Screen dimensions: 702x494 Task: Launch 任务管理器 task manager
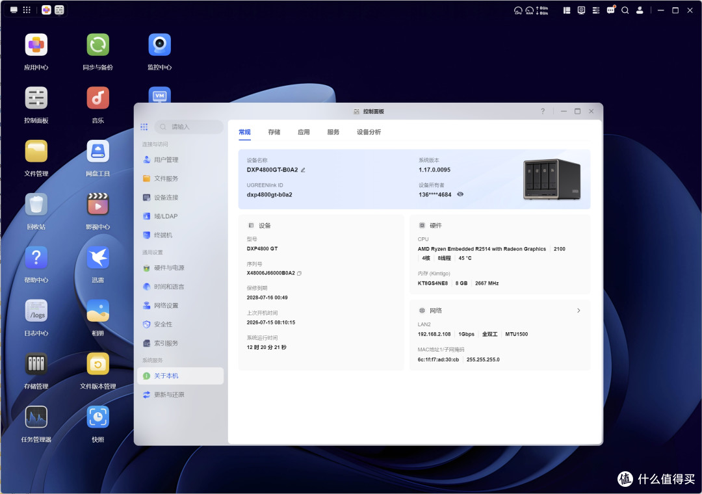[x=36, y=417]
